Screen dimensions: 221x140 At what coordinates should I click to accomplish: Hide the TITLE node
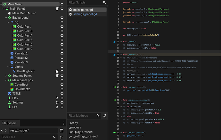[62, 93]
